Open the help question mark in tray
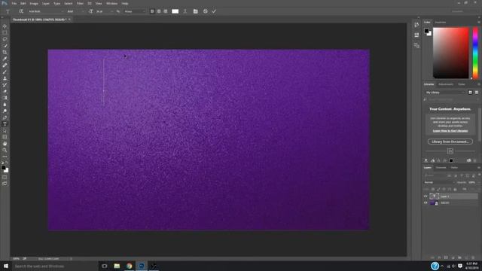This screenshot has height=271, width=482. pos(435,266)
